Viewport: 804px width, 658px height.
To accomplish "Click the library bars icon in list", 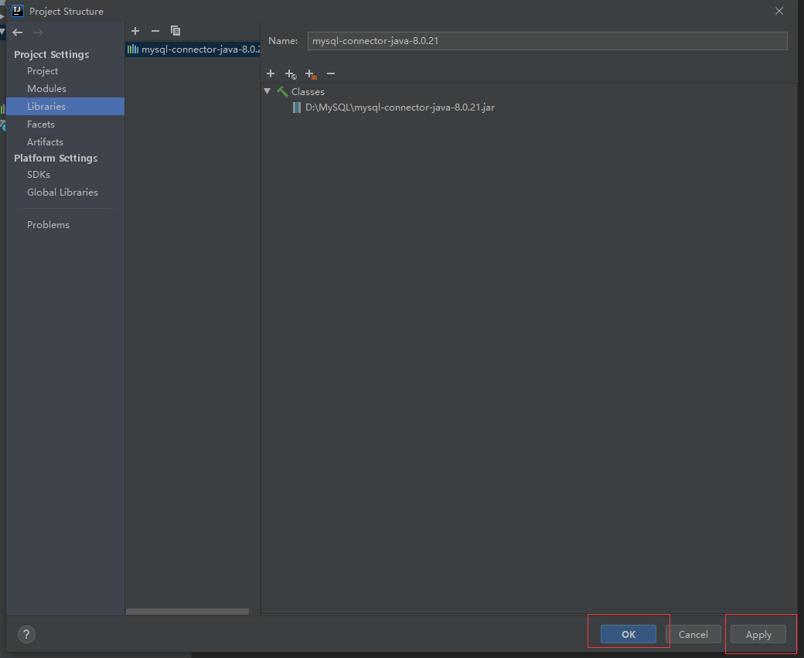I will 133,49.
